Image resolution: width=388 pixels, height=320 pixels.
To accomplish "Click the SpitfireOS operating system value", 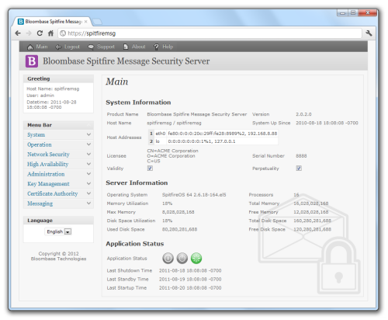I will 194,195.
